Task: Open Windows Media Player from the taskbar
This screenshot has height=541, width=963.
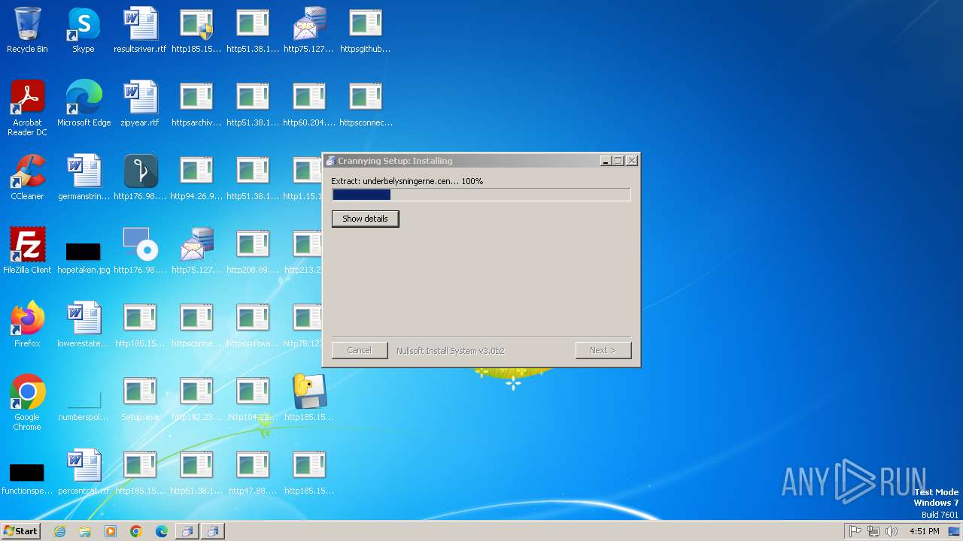Action: point(111,531)
